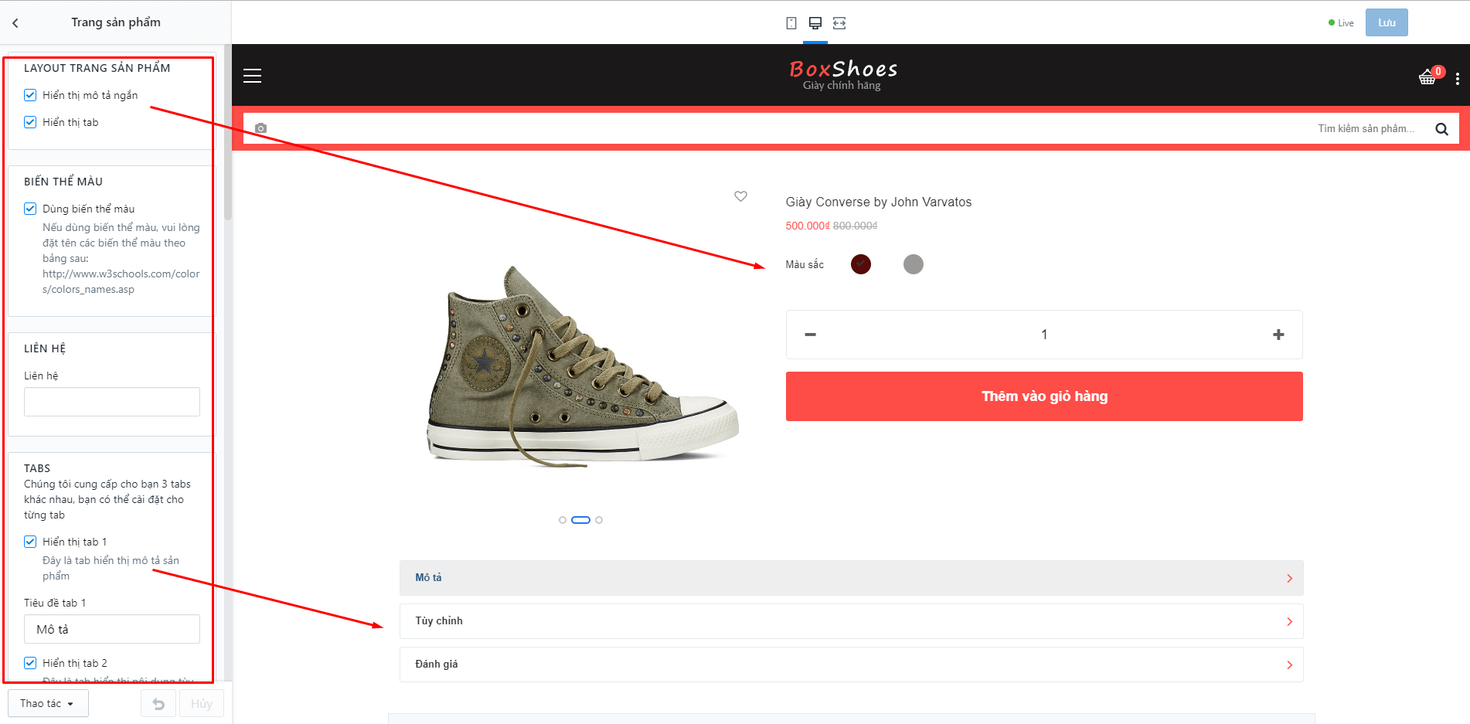Click the magnifying glass search icon
Image resolution: width=1470 pixels, height=724 pixels.
[1441, 129]
